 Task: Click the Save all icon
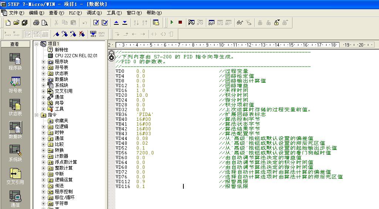tap(25, 23)
